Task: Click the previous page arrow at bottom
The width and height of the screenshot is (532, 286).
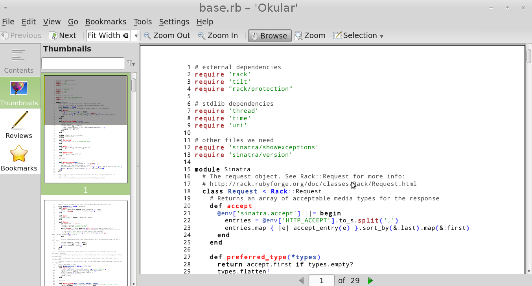Action: tap(302, 280)
